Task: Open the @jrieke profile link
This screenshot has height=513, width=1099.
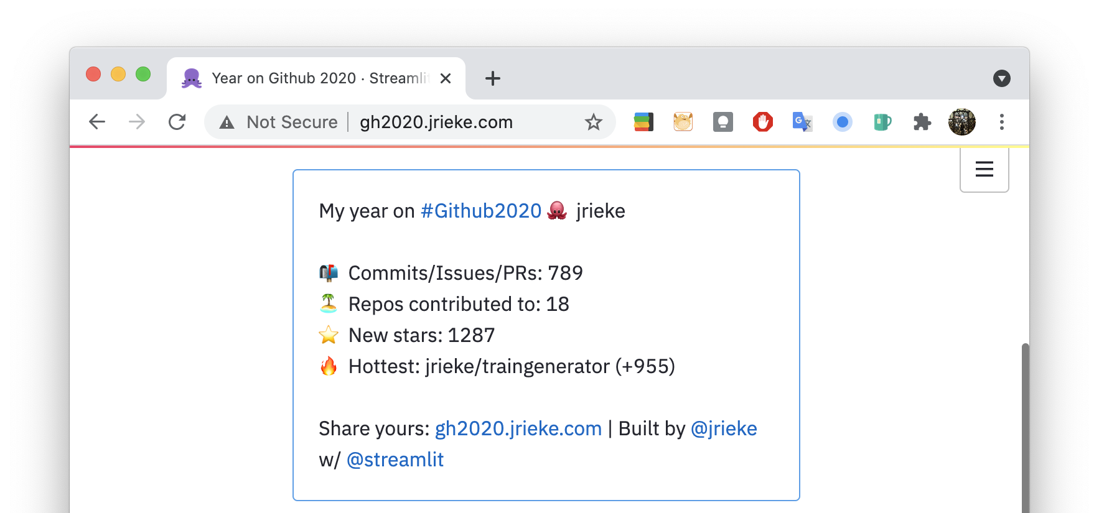Action: [724, 428]
